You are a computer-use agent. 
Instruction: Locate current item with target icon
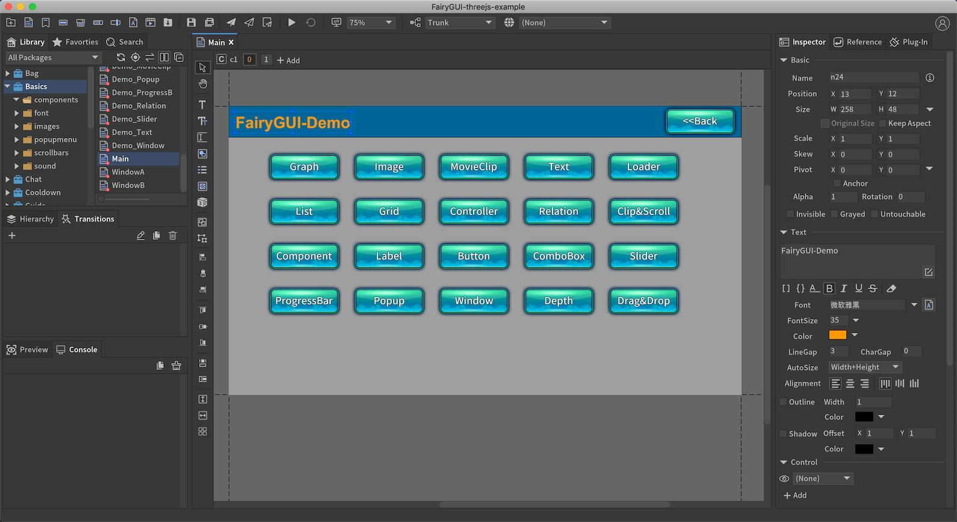135,57
